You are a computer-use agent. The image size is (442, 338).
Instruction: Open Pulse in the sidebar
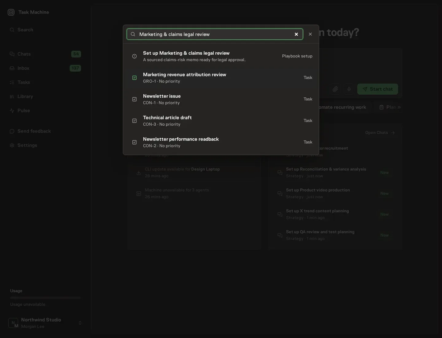click(x=45, y=111)
